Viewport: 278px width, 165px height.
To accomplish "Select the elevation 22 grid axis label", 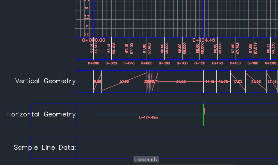I will click(87, 17).
